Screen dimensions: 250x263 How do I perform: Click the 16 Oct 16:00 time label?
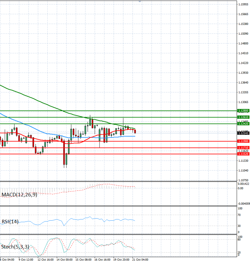pos(102,260)
